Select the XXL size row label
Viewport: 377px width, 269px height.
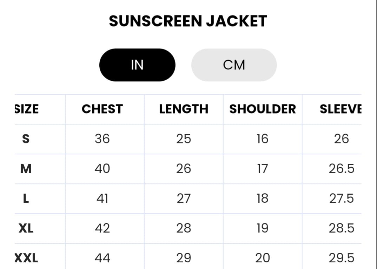point(26,258)
